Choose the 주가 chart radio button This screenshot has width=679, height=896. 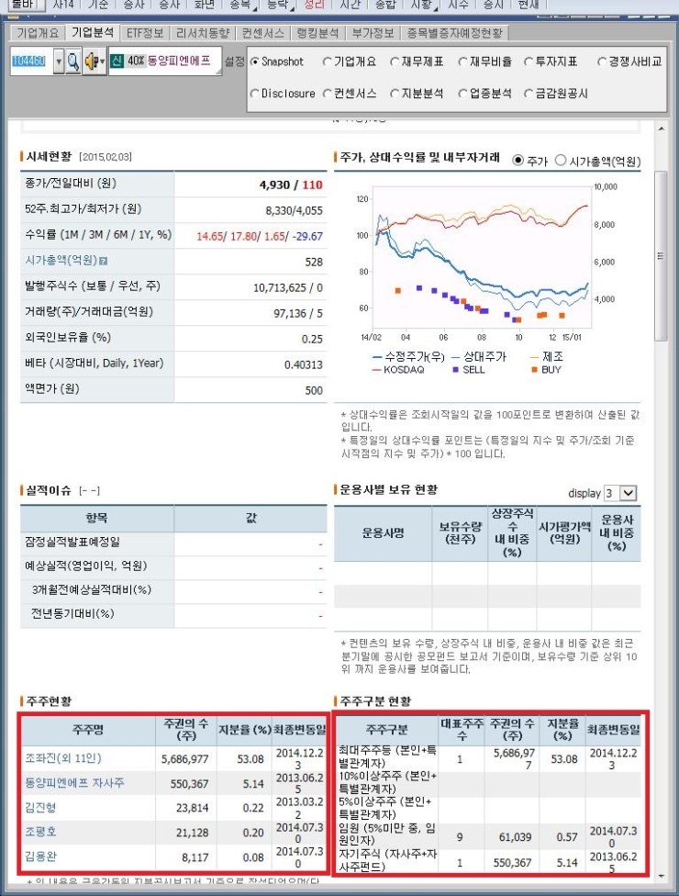518,161
